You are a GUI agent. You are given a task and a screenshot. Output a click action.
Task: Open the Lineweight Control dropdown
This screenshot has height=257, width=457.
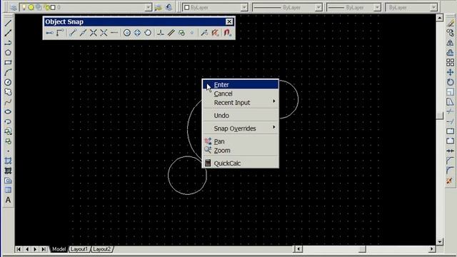point(377,7)
